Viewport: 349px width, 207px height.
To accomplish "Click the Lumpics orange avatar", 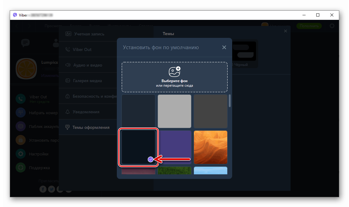I will (26, 69).
